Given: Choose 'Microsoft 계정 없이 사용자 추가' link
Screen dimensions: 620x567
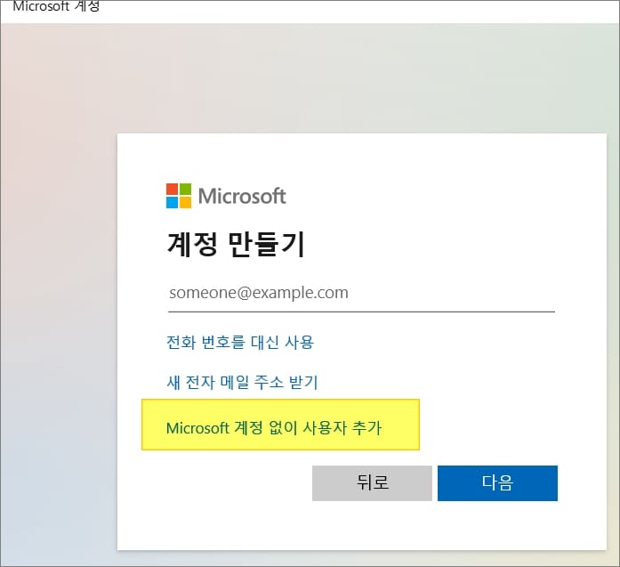Looking at the screenshot, I should 274,428.
